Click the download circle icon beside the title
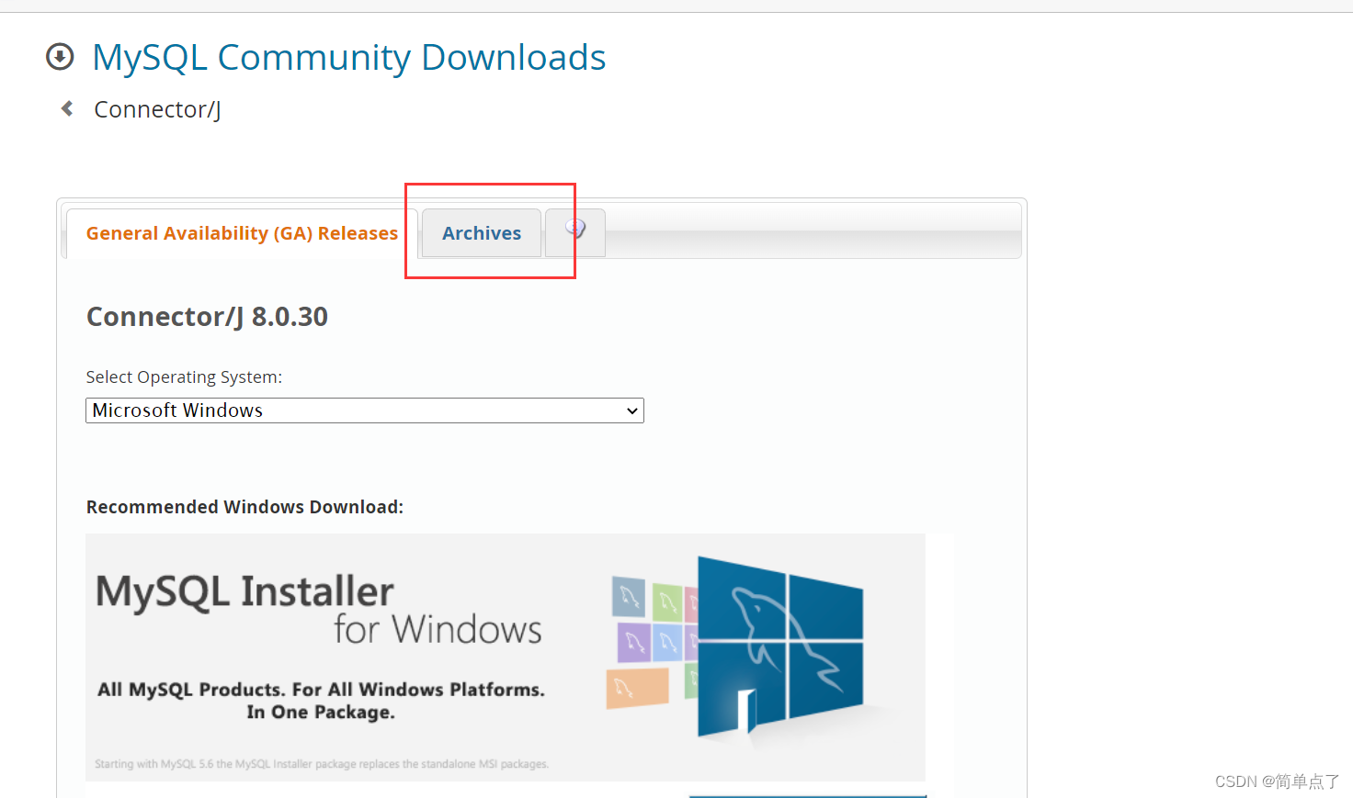Viewport: 1353px width, 798px height. click(x=60, y=57)
